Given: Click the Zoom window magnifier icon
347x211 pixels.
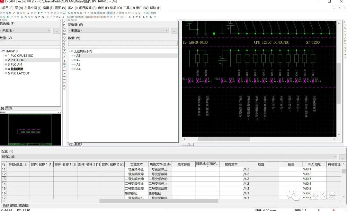Looking at the screenshot, I should pyautogui.click(x=72, y=13).
